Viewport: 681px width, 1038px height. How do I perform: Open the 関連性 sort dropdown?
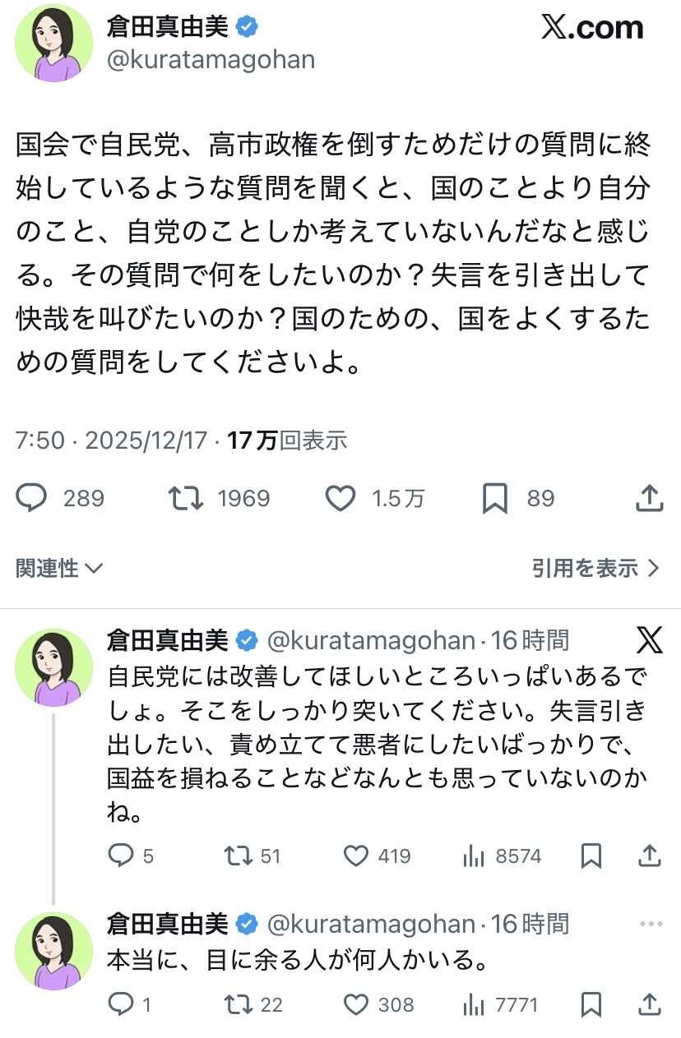59,568
